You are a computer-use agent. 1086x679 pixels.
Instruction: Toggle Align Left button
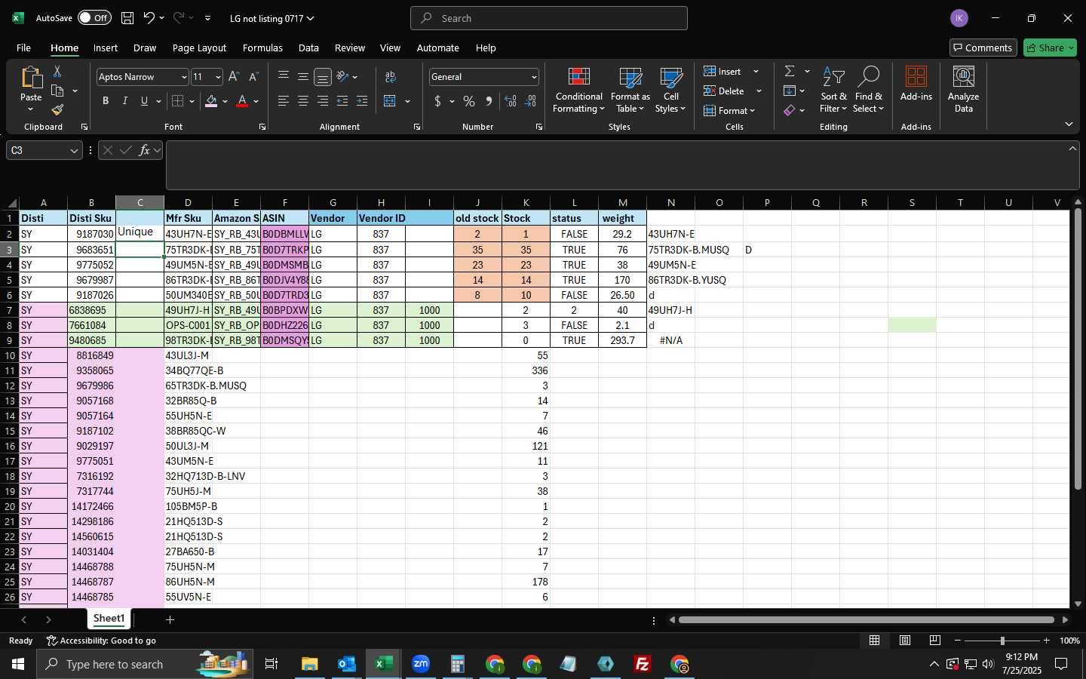(x=284, y=101)
